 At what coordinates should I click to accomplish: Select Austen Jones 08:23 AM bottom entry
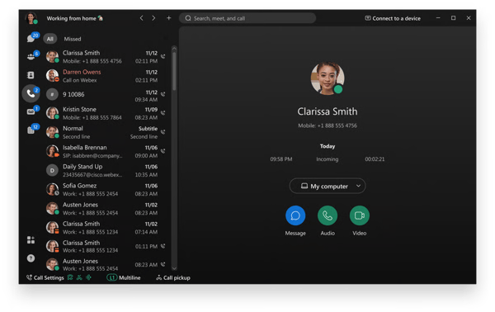click(106, 265)
